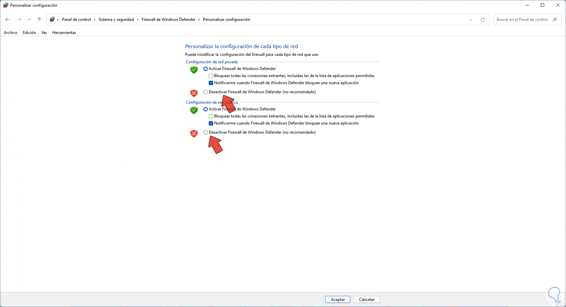
Task: Minimize the Personalizar configuración window
Action: pos(527,5)
